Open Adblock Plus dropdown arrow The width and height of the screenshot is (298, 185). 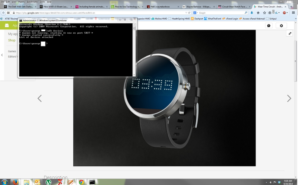click(287, 13)
